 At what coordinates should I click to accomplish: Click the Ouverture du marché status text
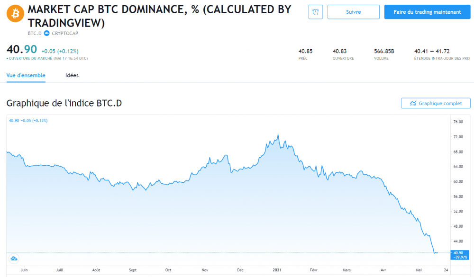click(x=47, y=58)
